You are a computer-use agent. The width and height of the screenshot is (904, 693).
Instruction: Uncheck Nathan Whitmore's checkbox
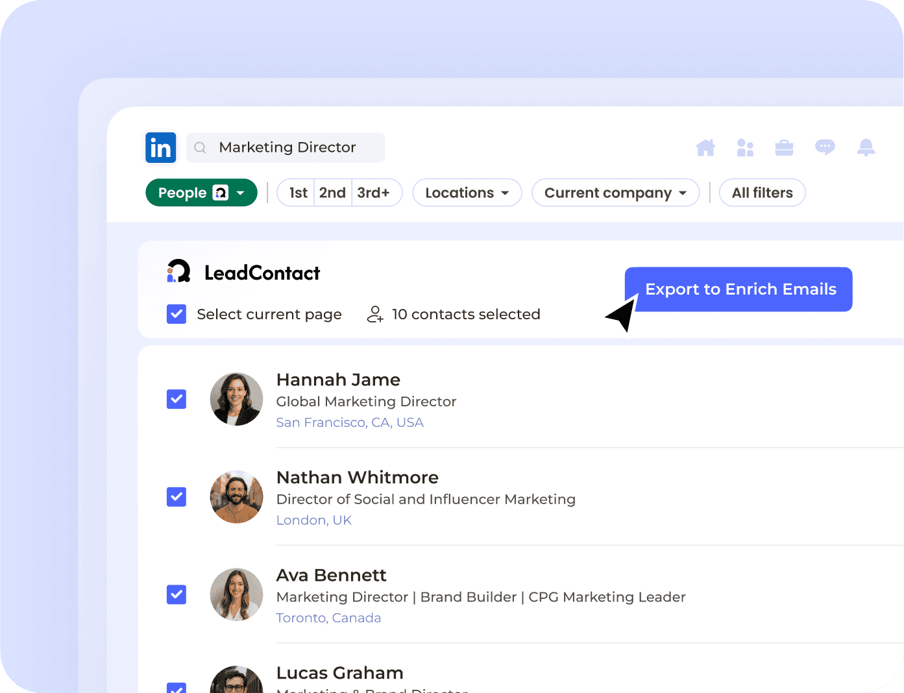point(177,497)
